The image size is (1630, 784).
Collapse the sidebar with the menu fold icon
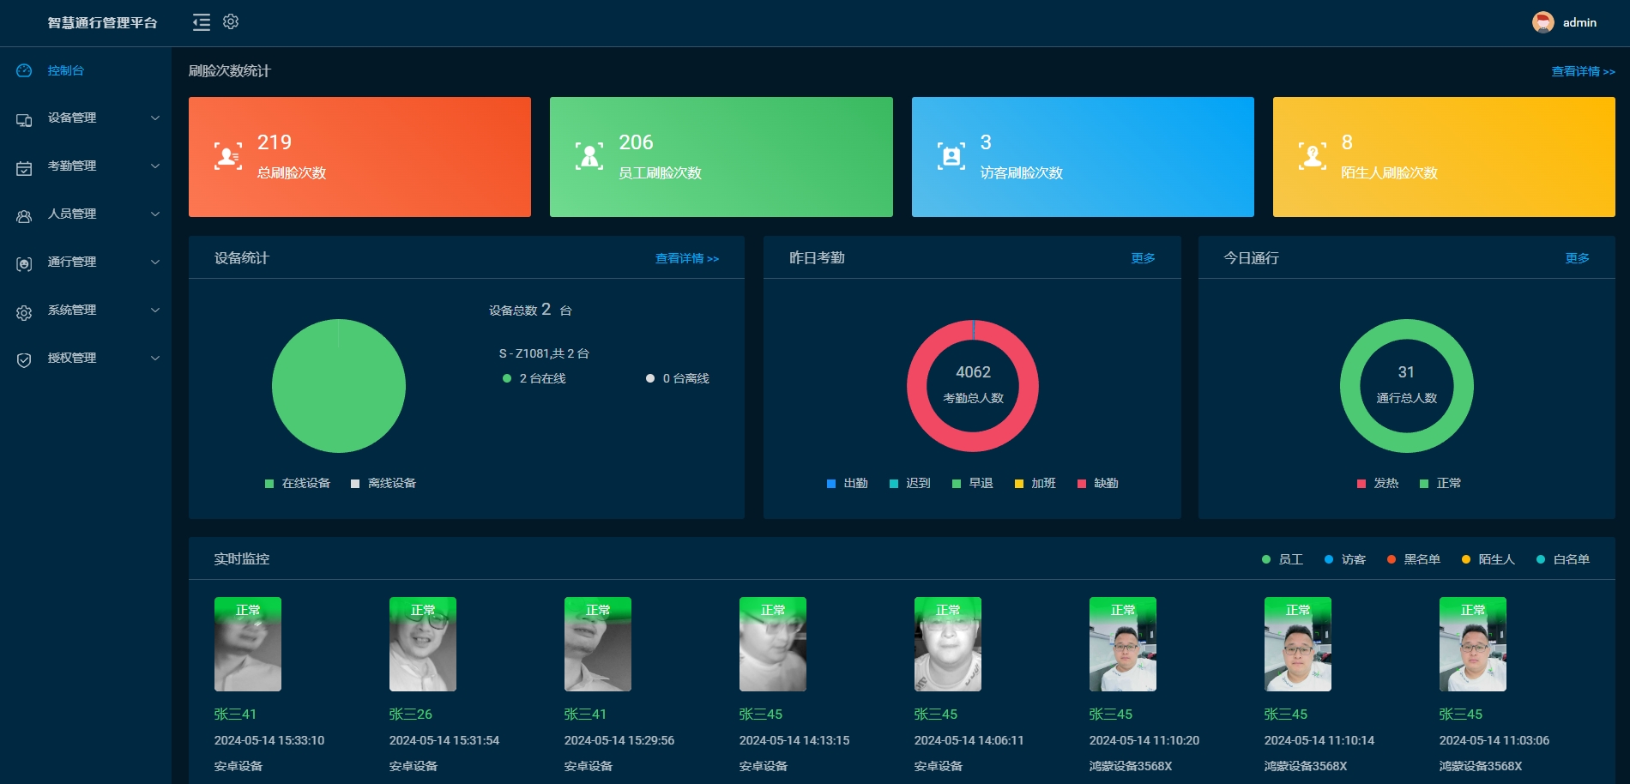click(x=202, y=22)
